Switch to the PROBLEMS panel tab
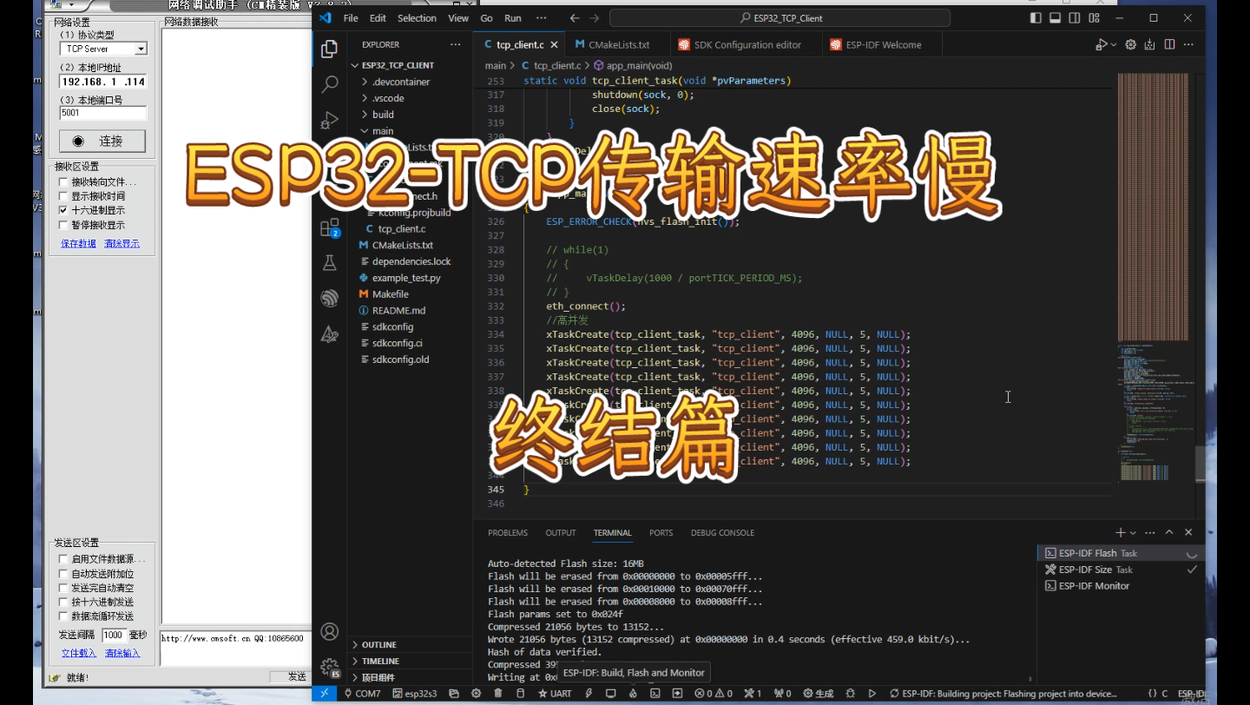This screenshot has width=1250, height=705. coord(508,533)
